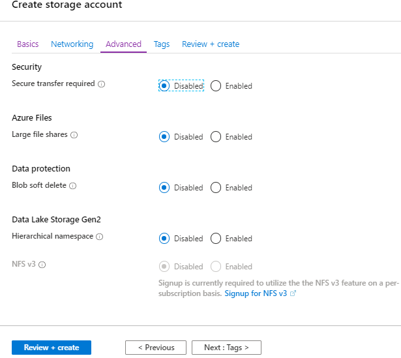The width and height of the screenshot is (401, 358).
Task: Show info for Secure transfer required
Action: pos(102,84)
